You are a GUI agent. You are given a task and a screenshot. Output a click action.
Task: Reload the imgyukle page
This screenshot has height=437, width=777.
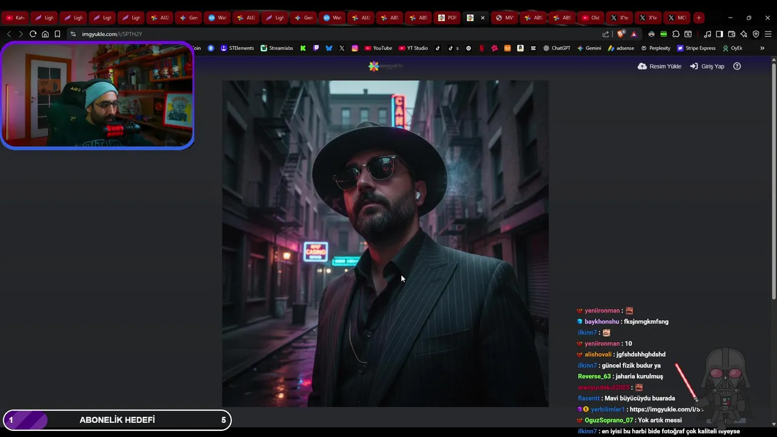click(33, 34)
